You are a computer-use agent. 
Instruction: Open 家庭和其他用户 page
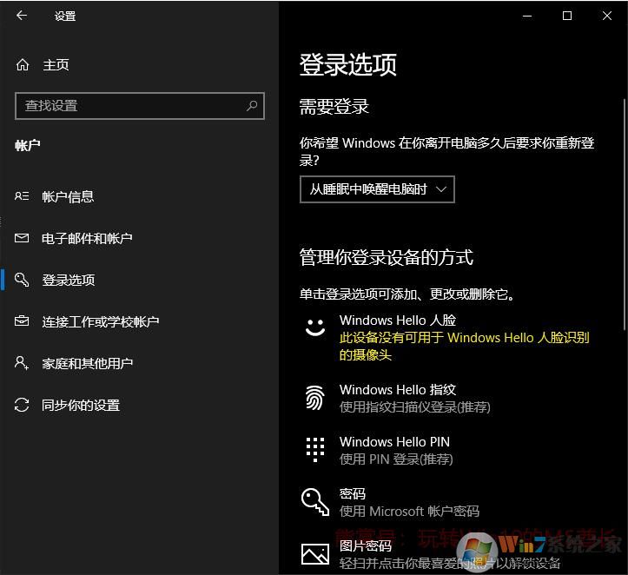coord(88,363)
